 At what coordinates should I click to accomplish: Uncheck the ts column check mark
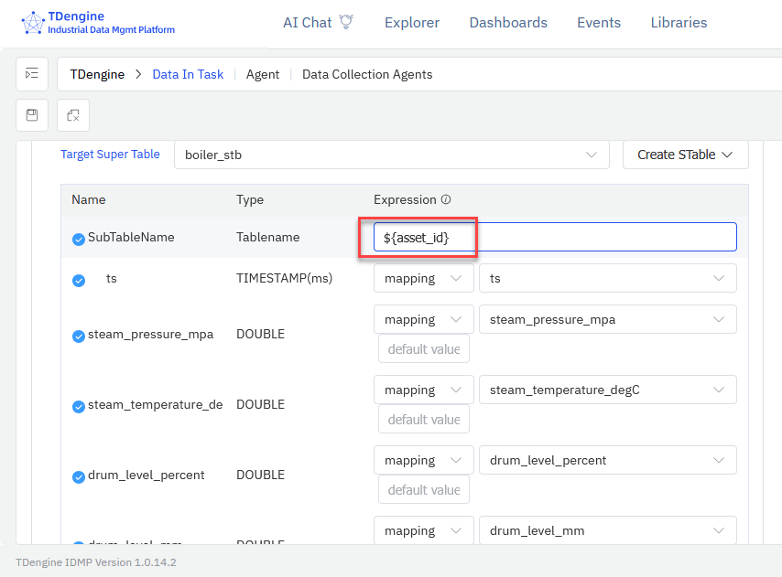[79, 280]
